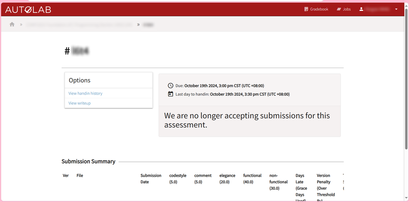
Task: Open the Gradebook icon in header
Action: [306, 9]
